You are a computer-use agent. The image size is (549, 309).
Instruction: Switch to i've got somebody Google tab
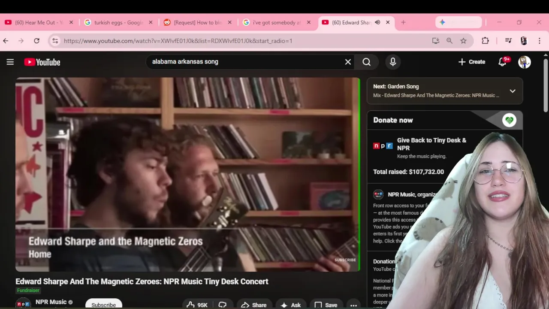(x=277, y=22)
